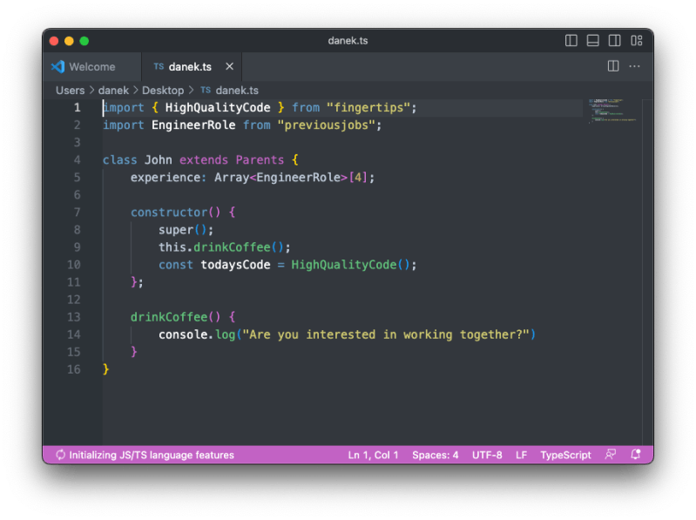Viewport: 696px width, 520px height.
Task: Select encoding via UTF-8 status item
Action: point(487,455)
